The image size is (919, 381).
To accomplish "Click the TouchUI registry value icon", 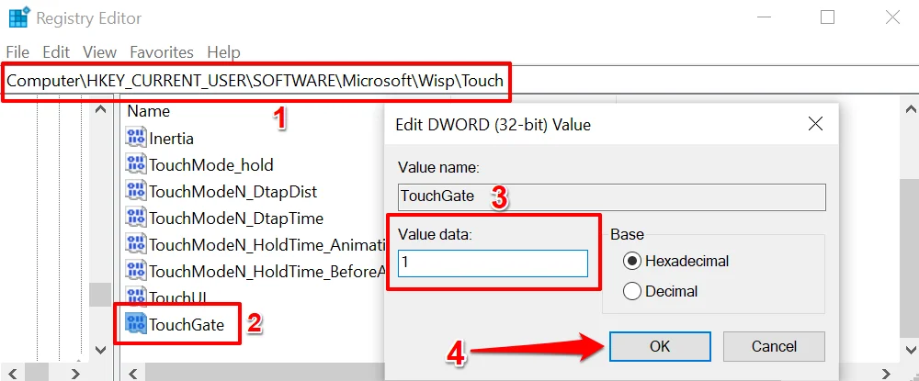I will tap(136, 298).
